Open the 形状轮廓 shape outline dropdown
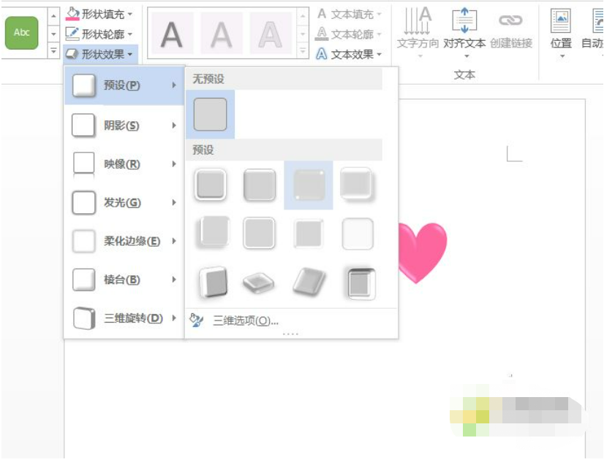The image size is (615, 473). point(100,34)
